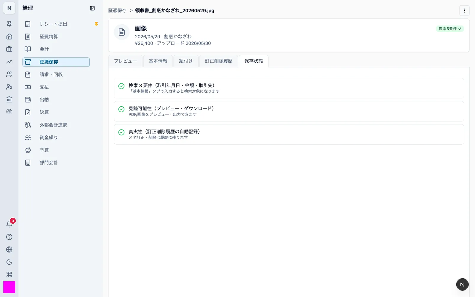
Task: Click the 画像 heading
Action: click(x=141, y=29)
